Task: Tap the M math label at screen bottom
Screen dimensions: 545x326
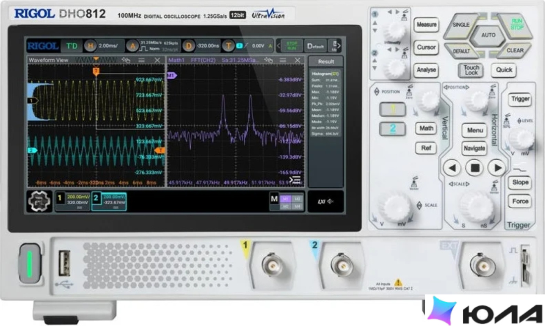Action: pos(274,199)
